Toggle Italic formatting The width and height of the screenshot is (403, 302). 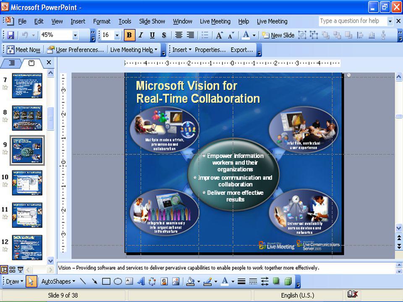tap(141, 35)
